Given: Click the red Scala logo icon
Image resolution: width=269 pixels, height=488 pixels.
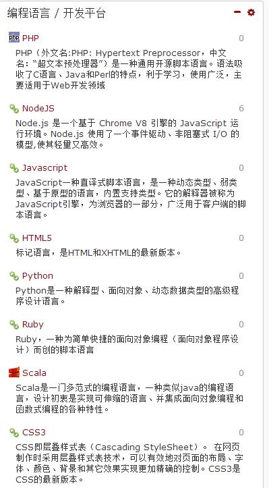Looking at the screenshot, I should (14, 372).
